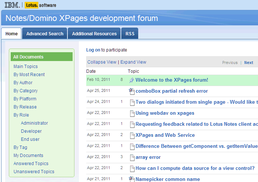
Task: Click document icon beside comboBox partial refresh error
Action: pos(132,91)
